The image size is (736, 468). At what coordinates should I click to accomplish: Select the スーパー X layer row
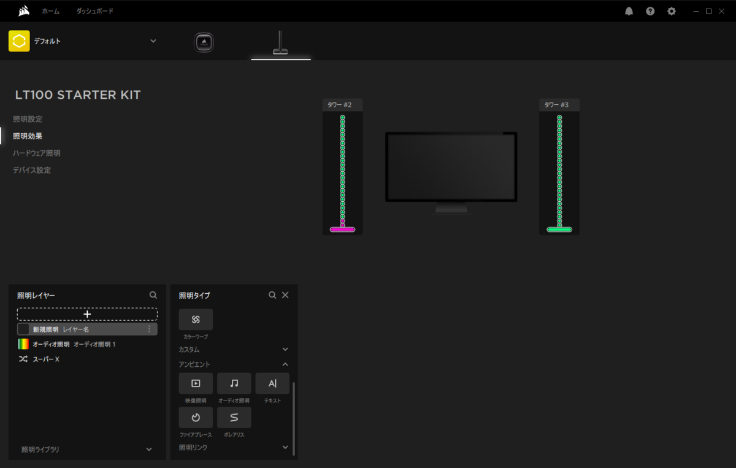tap(87, 359)
